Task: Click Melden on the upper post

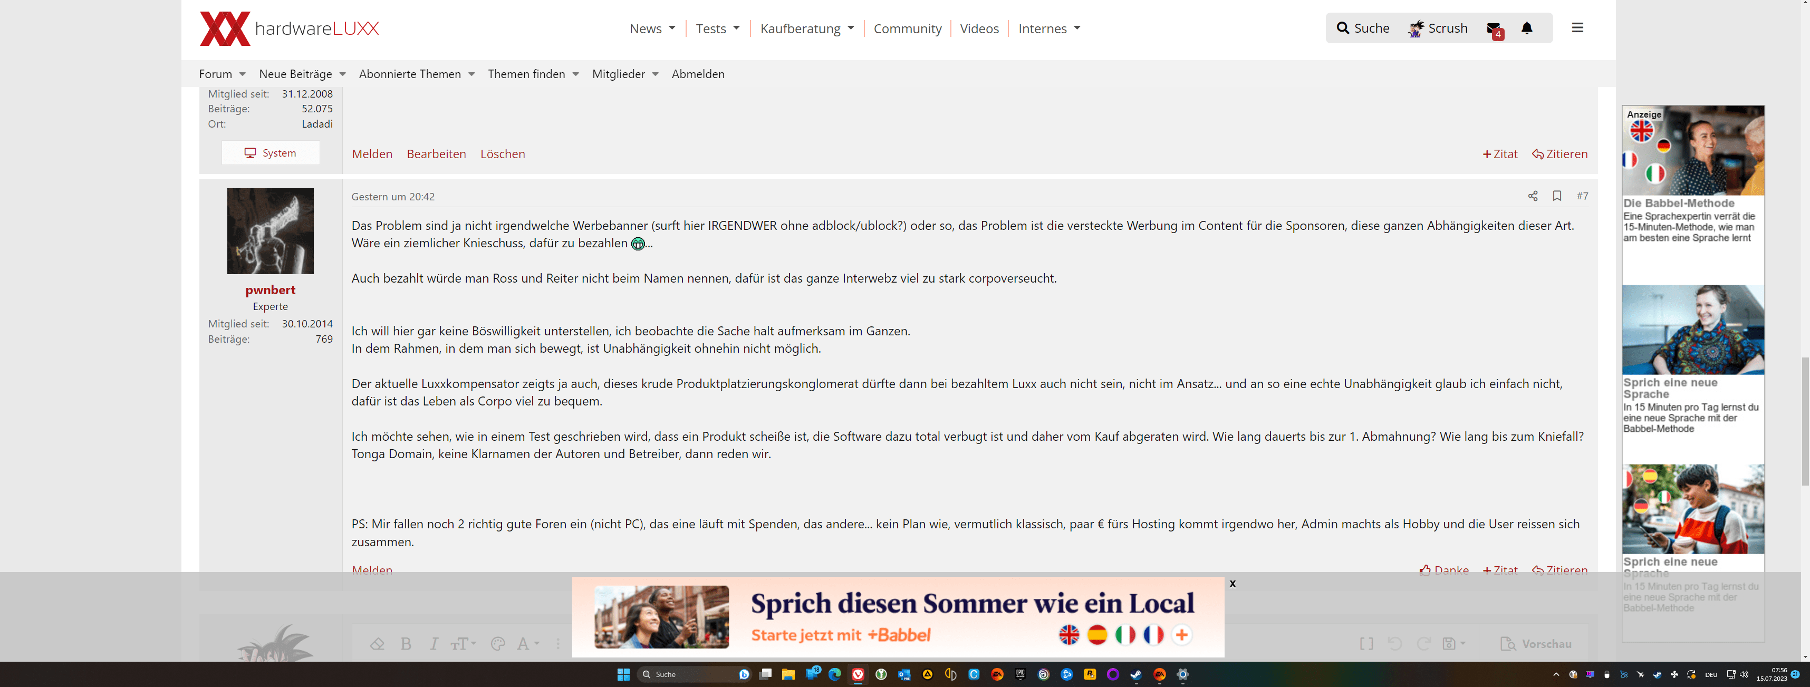Action: pyautogui.click(x=372, y=154)
